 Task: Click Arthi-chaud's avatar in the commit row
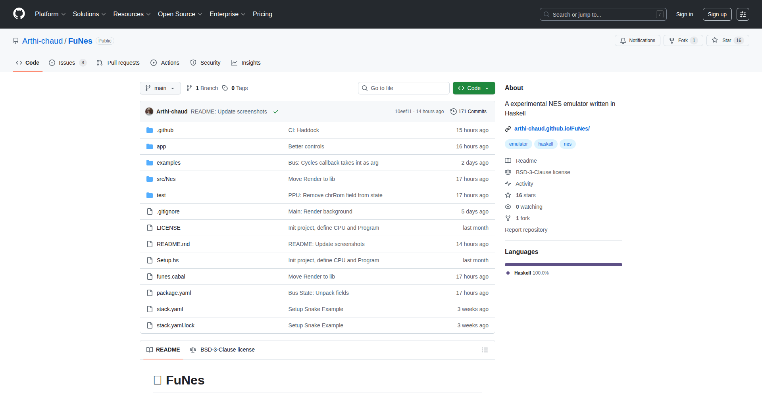click(x=149, y=111)
